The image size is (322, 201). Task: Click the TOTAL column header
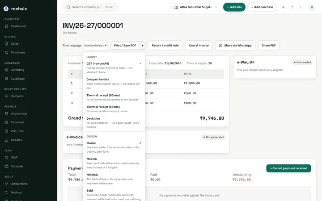click(x=187, y=74)
